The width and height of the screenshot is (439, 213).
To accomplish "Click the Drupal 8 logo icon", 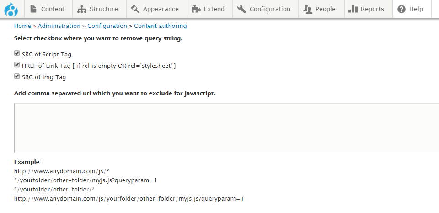I will pyautogui.click(x=11, y=9).
